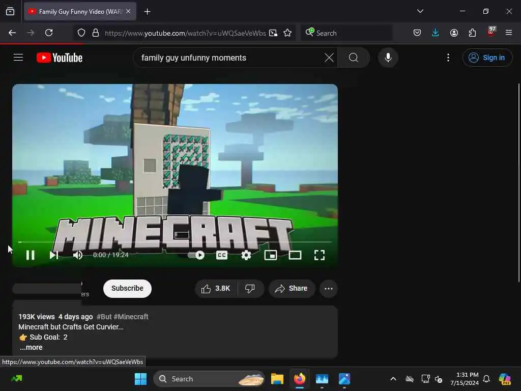521x391 pixels.
Task: Open video player settings gear
Action: tap(246, 255)
